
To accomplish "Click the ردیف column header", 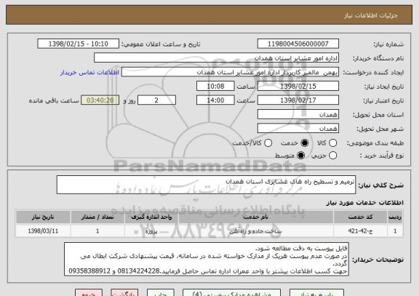I will click(395, 217).
